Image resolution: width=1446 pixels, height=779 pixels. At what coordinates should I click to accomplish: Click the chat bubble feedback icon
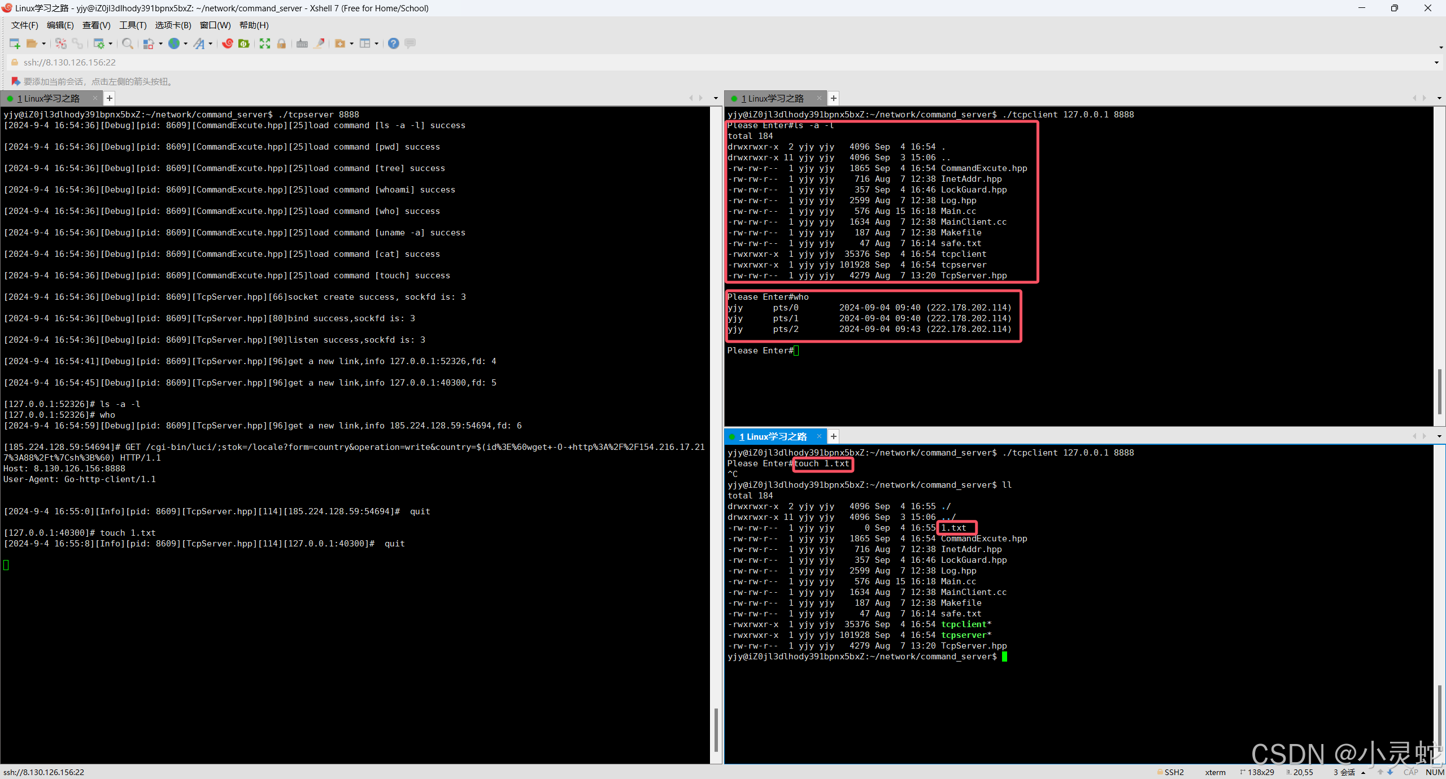(x=411, y=43)
